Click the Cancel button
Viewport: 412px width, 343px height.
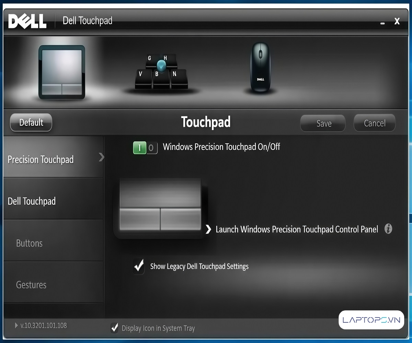[375, 123]
